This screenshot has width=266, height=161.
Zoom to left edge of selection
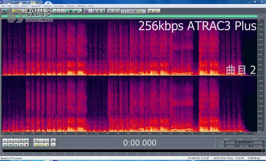pos(41,145)
